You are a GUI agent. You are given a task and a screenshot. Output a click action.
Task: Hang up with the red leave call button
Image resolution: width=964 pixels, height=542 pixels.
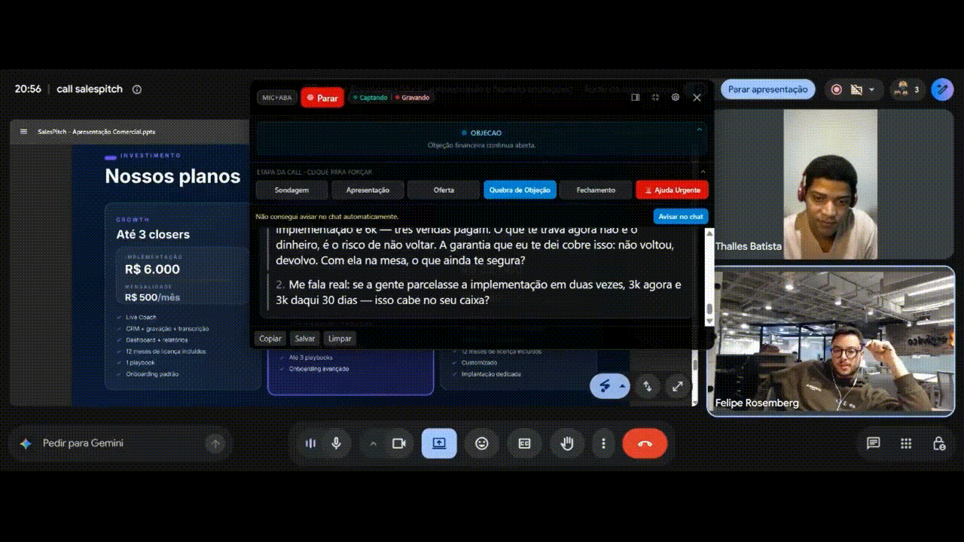[645, 443]
